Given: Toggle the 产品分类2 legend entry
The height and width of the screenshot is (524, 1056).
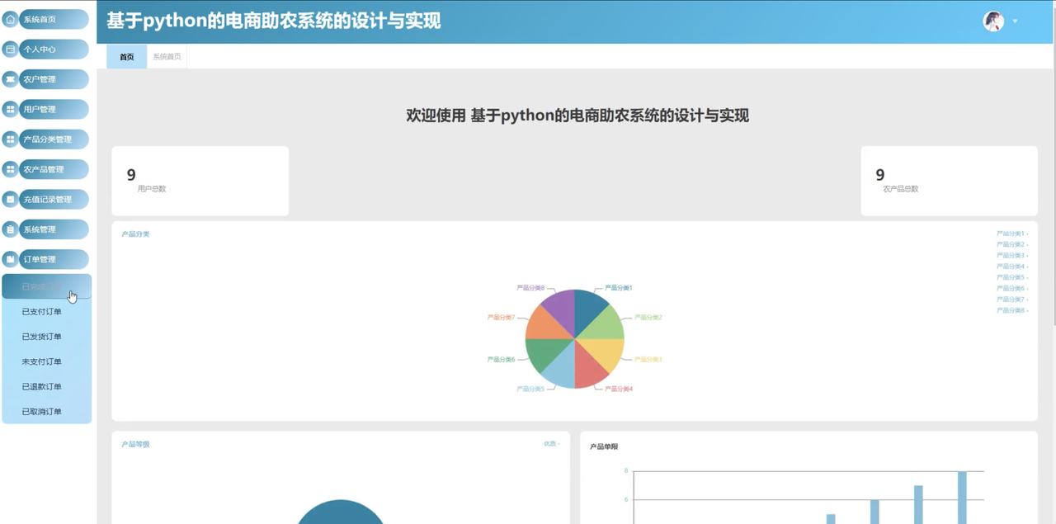Looking at the screenshot, I should coord(1011,244).
